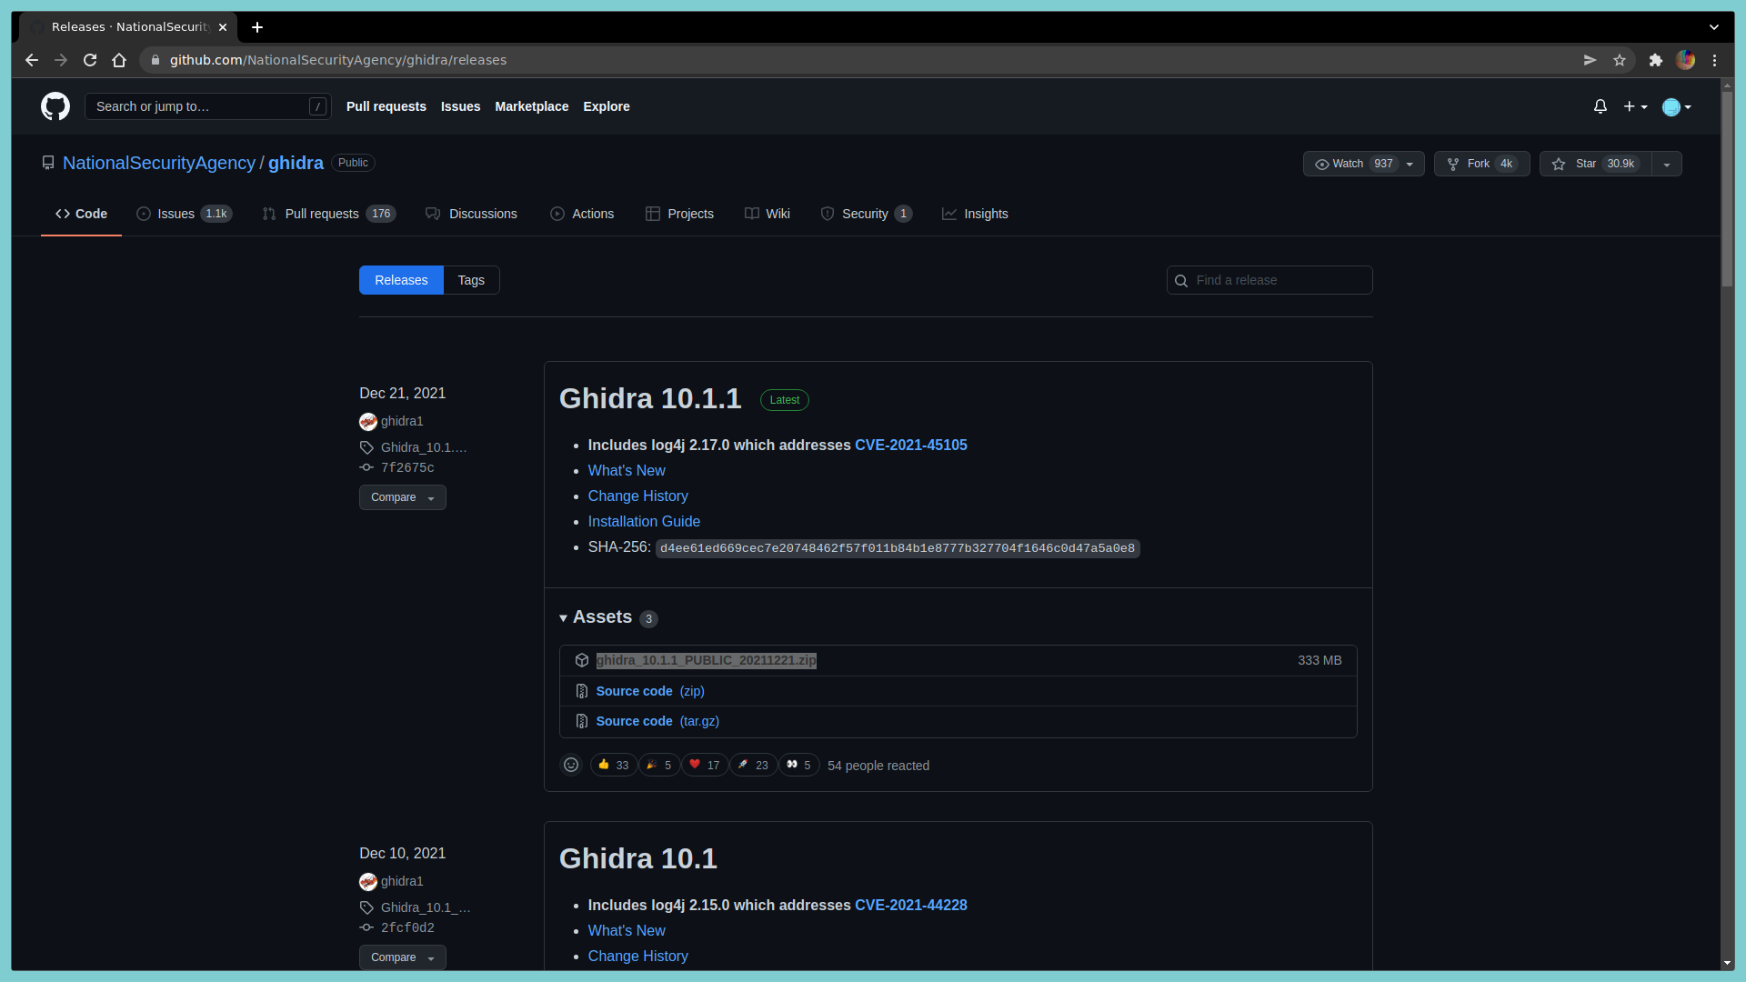Viewport: 1746px width, 982px height.
Task: Bookmark page with the star icon
Action: tap(1620, 60)
